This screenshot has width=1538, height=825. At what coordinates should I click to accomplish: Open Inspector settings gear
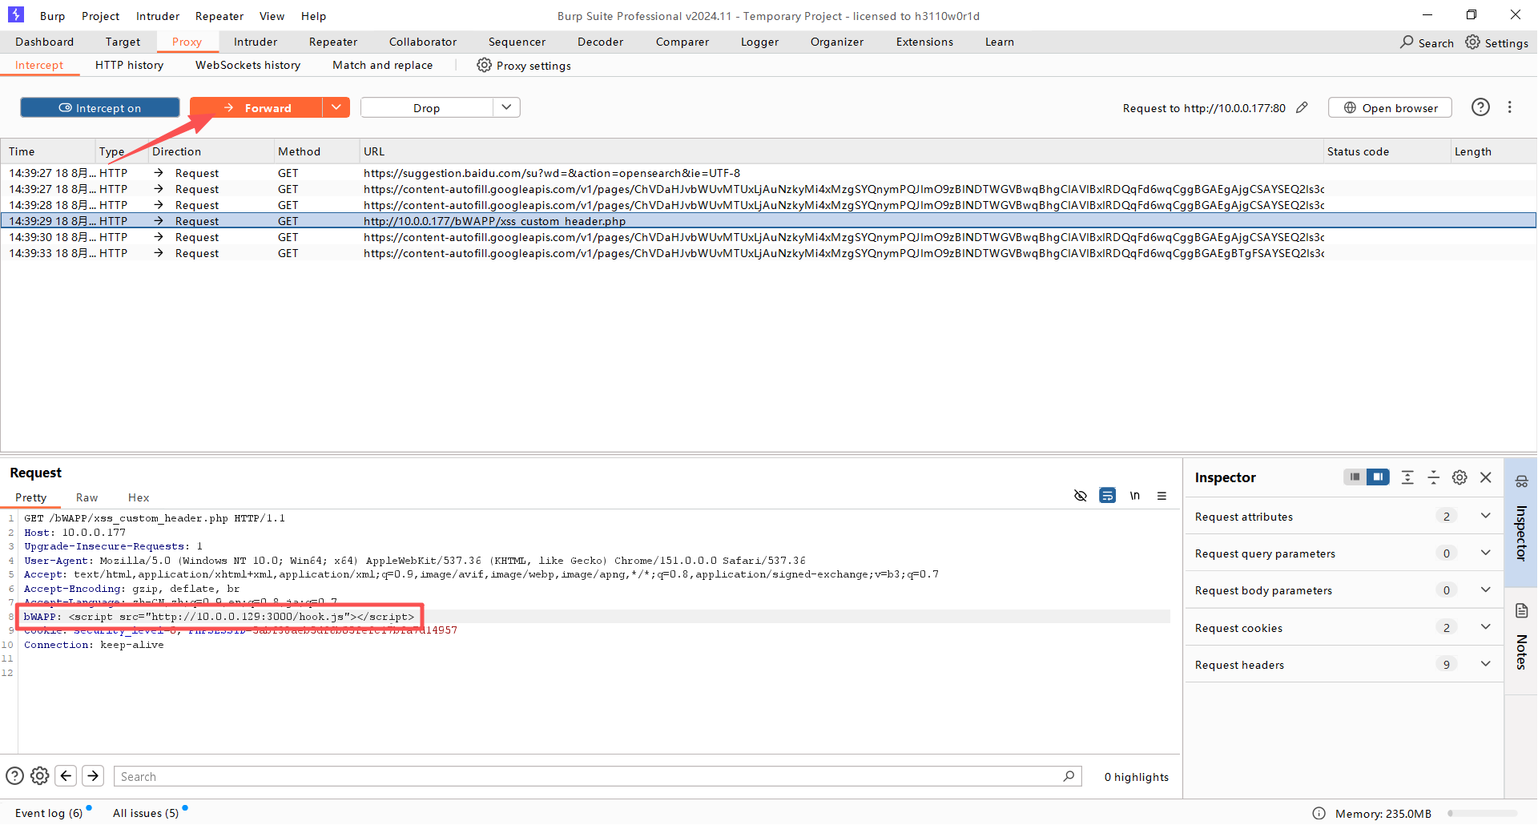[x=1459, y=477]
